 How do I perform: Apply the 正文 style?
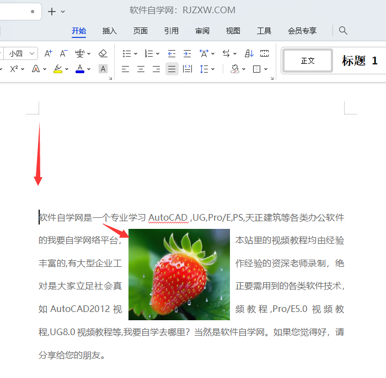pyautogui.click(x=308, y=61)
